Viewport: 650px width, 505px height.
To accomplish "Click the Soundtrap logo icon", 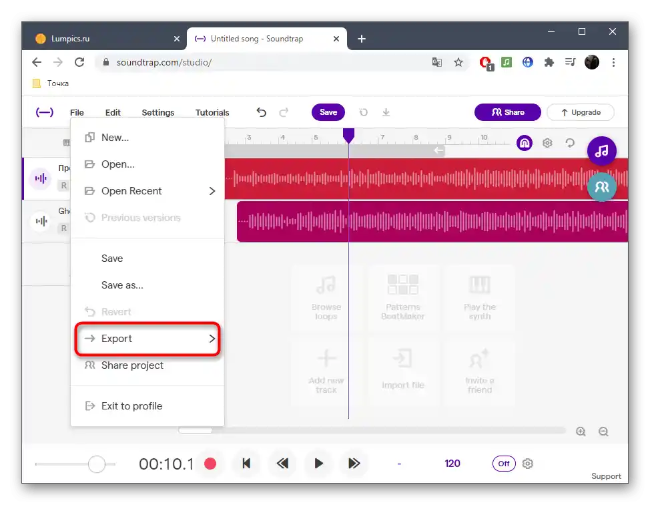I will click(x=44, y=112).
